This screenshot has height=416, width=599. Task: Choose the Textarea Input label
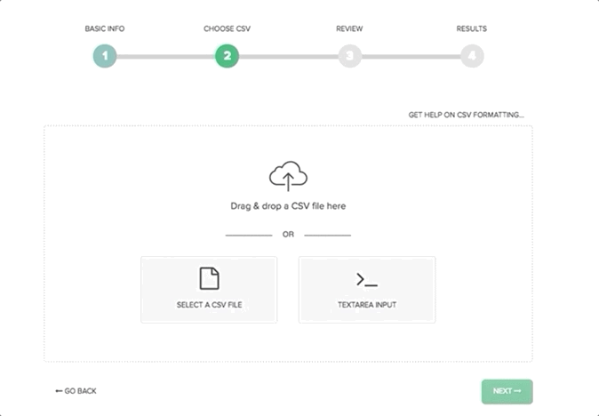pyautogui.click(x=367, y=305)
